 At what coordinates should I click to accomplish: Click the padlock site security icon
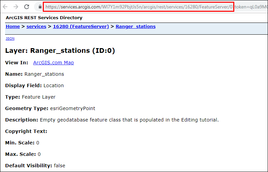point(40,7)
